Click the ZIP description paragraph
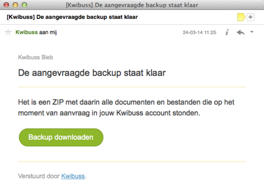The image size is (264, 194). coord(126,107)
